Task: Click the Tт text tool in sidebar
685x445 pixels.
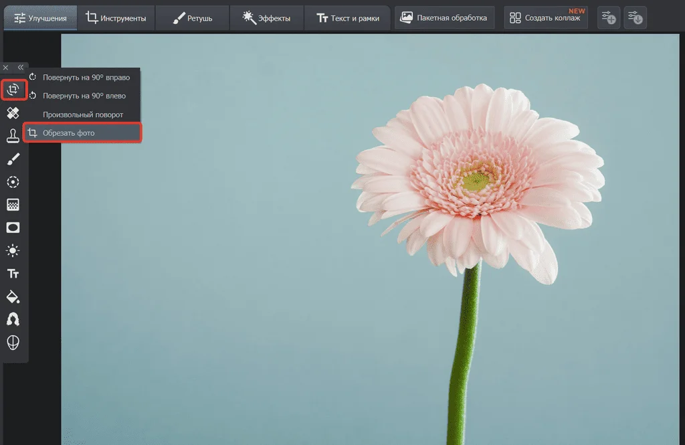Action: 13,274
